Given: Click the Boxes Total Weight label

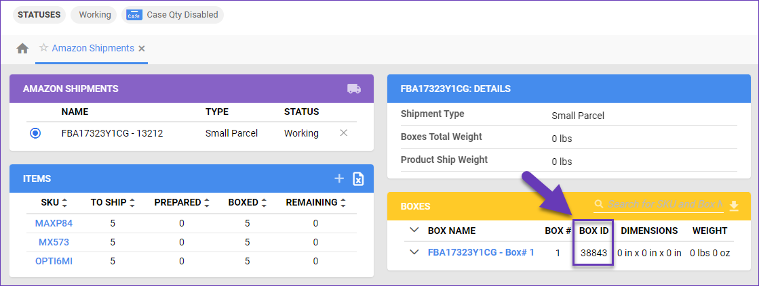Looking at the screenshot, I should pyautogui.click(x=442, y=137).
